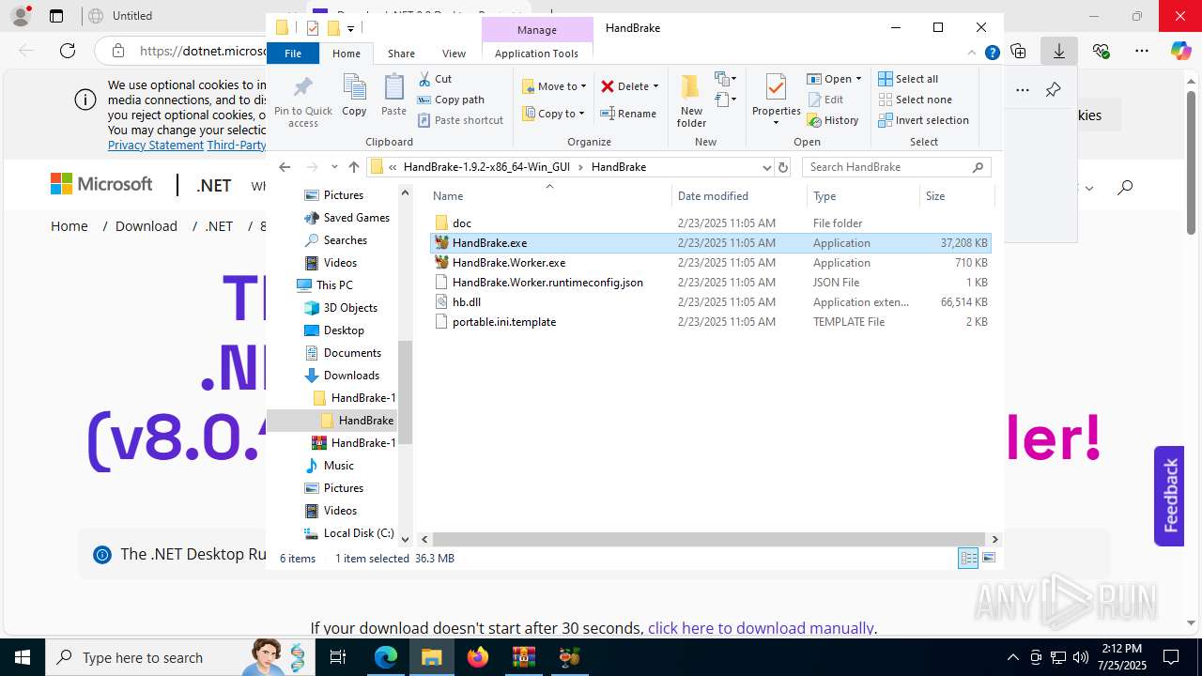1202x676 pixels.
Task: Open WinRAR from the taskbar
Action: [x=523, y=657]
